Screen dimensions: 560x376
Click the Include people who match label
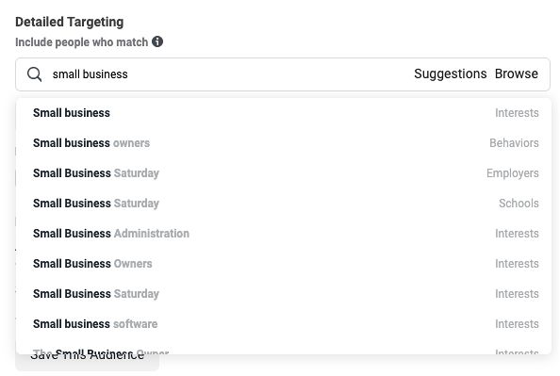click(x=81, y=42)
